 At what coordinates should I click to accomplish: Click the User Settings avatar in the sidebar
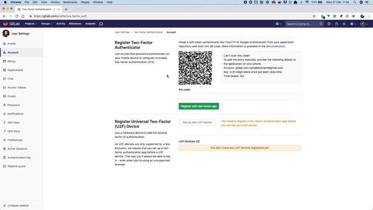tap(6, 34)
